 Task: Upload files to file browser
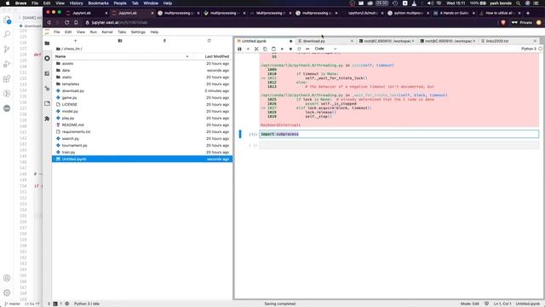[164, 41]
